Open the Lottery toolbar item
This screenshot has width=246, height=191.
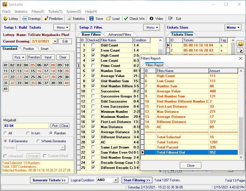coord(11,19)
